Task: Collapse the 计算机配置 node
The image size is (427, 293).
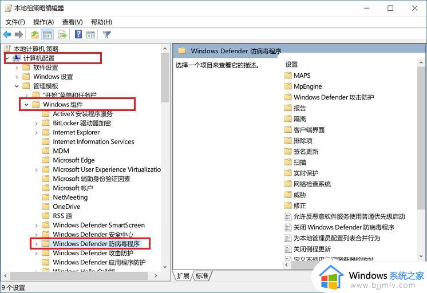Action: tap(7, 58)
